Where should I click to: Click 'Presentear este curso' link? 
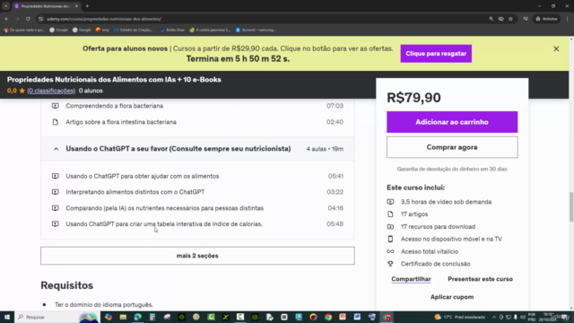[x=480, y=279]
